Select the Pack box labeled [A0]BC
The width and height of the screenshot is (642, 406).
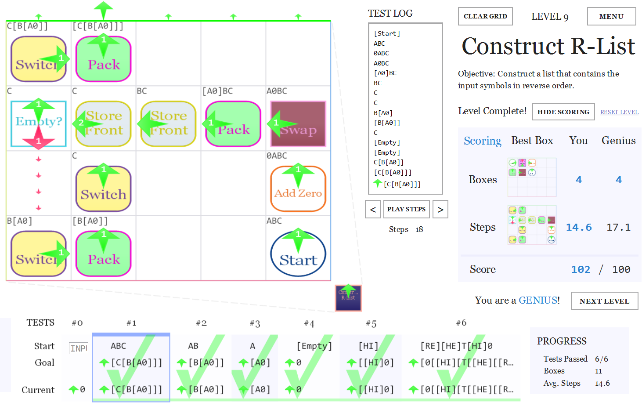[x=234, y=124]
